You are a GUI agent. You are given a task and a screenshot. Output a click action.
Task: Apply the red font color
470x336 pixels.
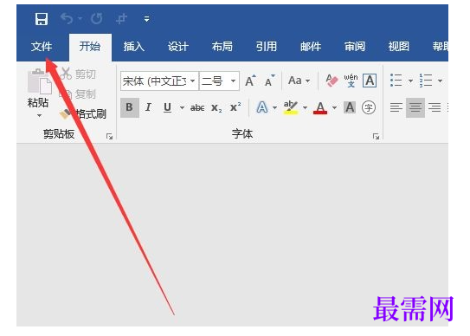[320, 107]
